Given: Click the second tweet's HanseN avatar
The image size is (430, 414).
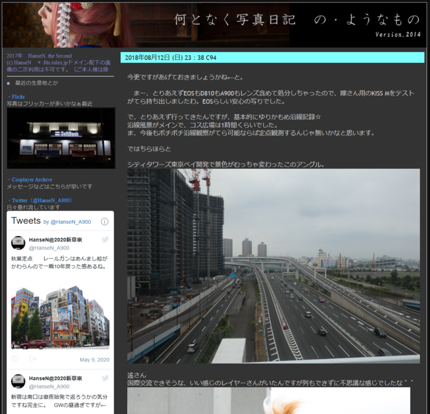Looking at the screenshot, I should point(18,381).
